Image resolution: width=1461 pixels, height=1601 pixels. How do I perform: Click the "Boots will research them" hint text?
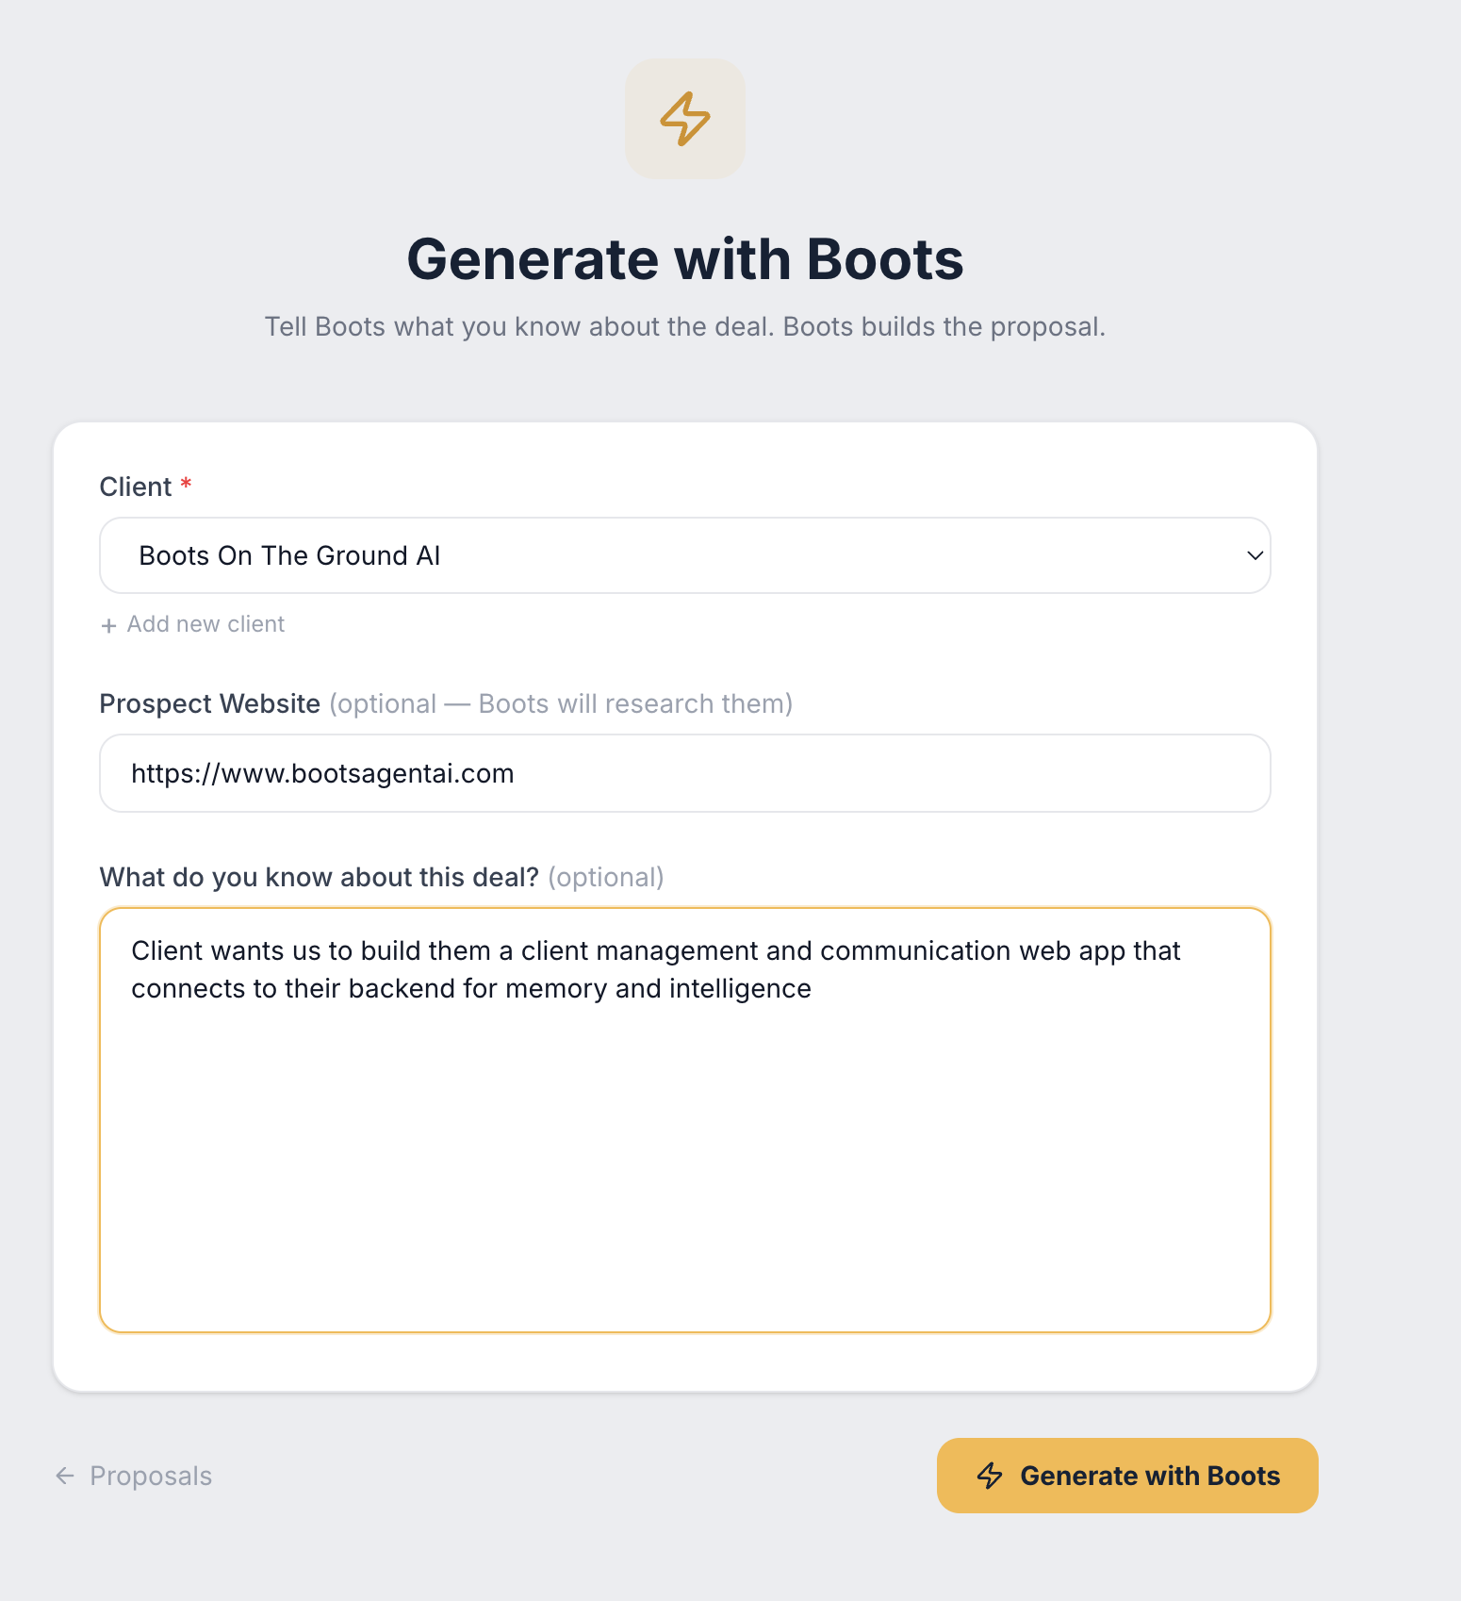[x=635, y=703]
